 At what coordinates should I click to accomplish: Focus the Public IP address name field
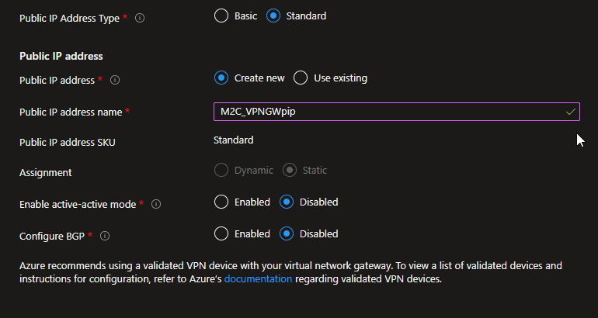(397, 112)
